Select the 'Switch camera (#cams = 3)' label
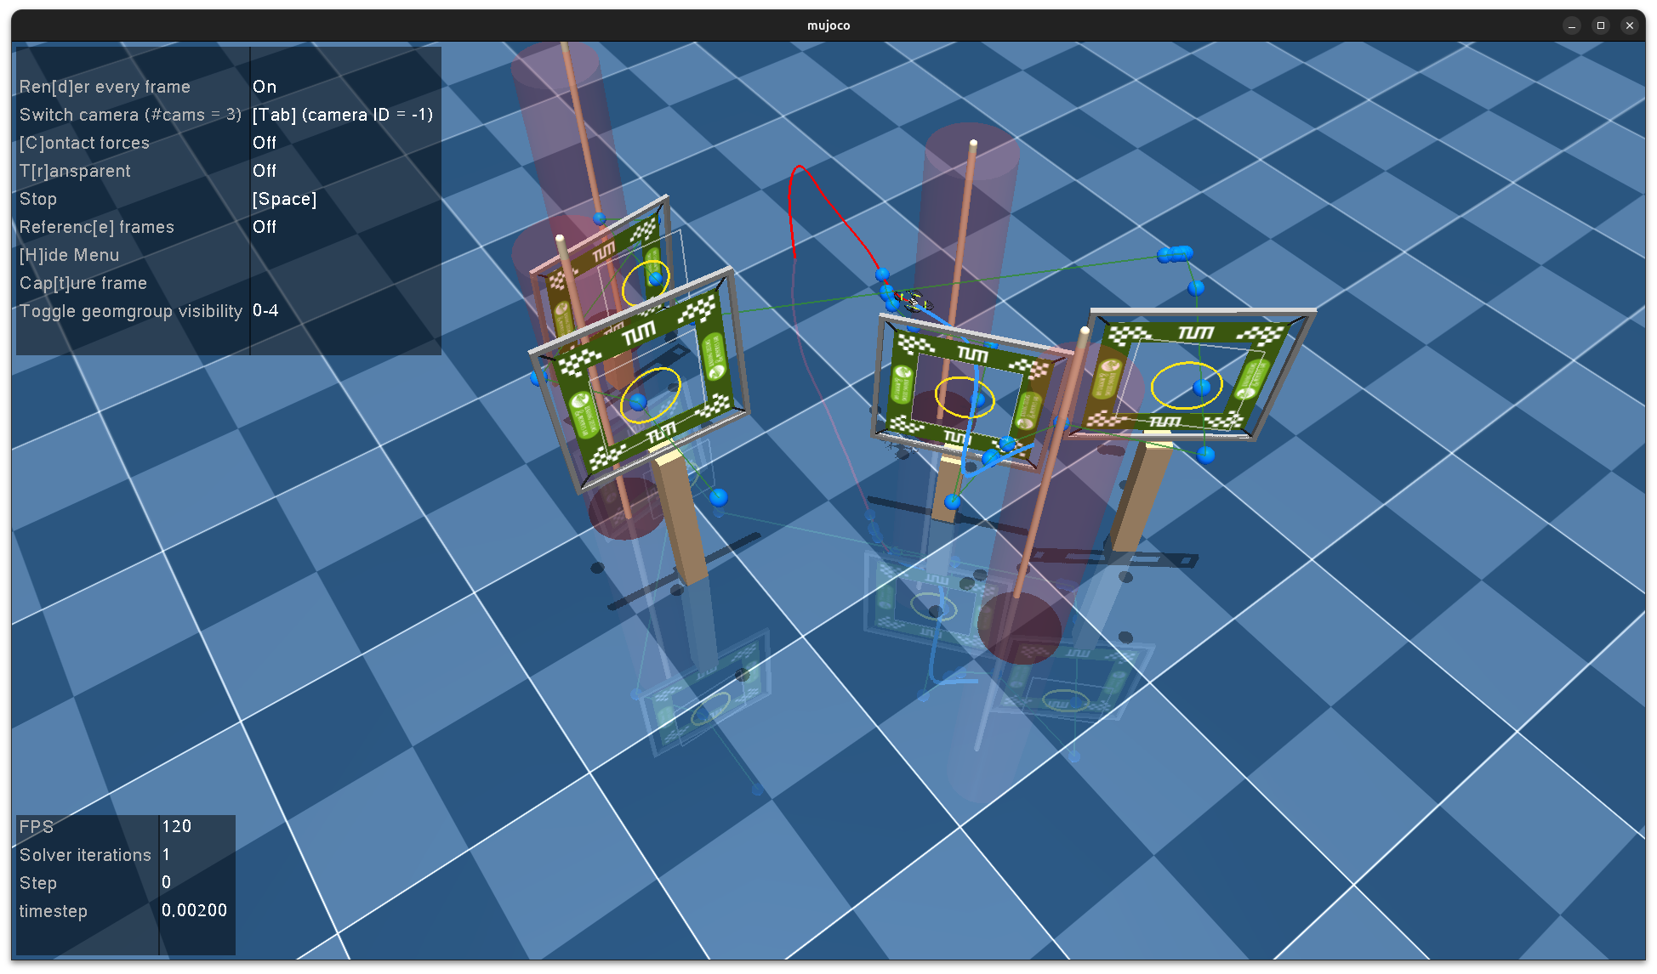 tap(130, 115)
